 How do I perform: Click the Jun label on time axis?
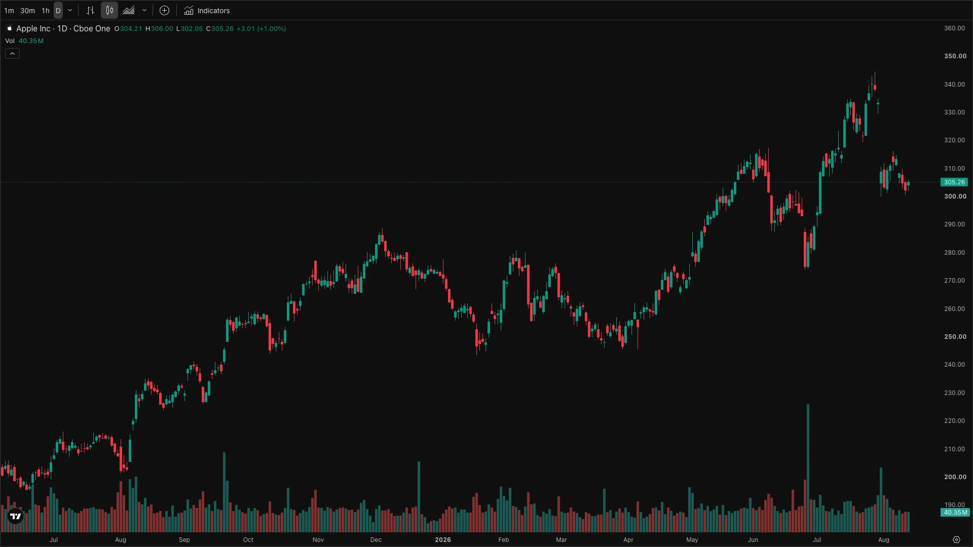click(753, 540)
